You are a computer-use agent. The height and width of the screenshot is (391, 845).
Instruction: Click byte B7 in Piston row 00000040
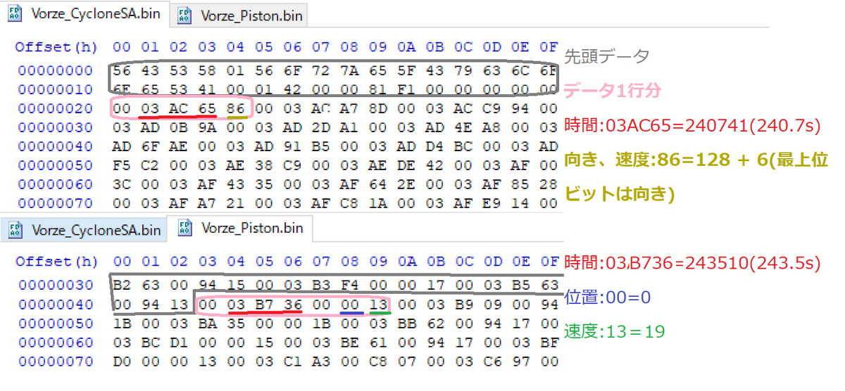click(x=263, y=304)
